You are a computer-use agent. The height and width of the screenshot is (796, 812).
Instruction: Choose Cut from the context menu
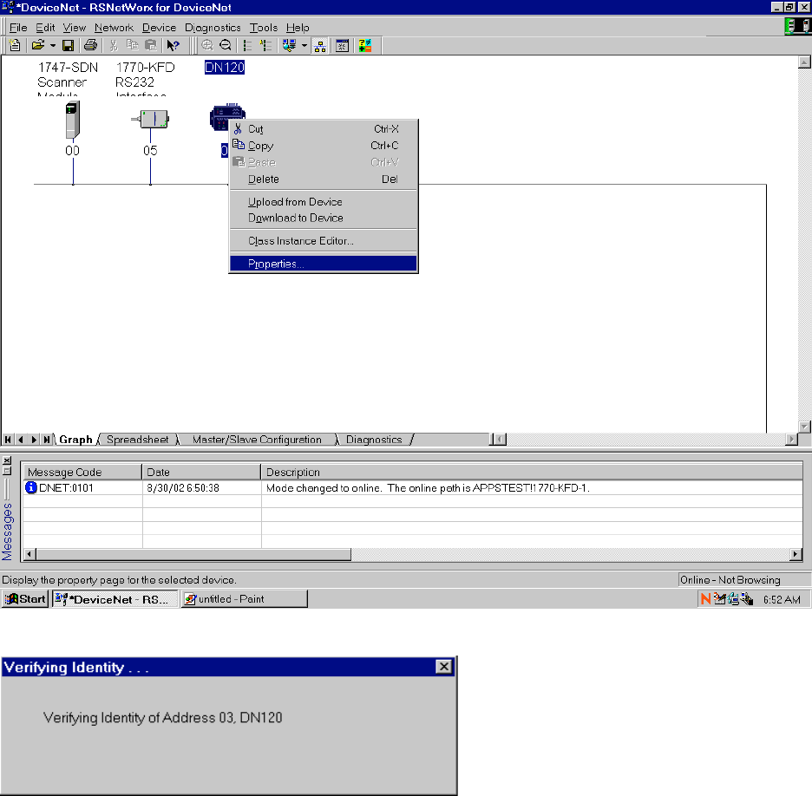tap(323, 129)
